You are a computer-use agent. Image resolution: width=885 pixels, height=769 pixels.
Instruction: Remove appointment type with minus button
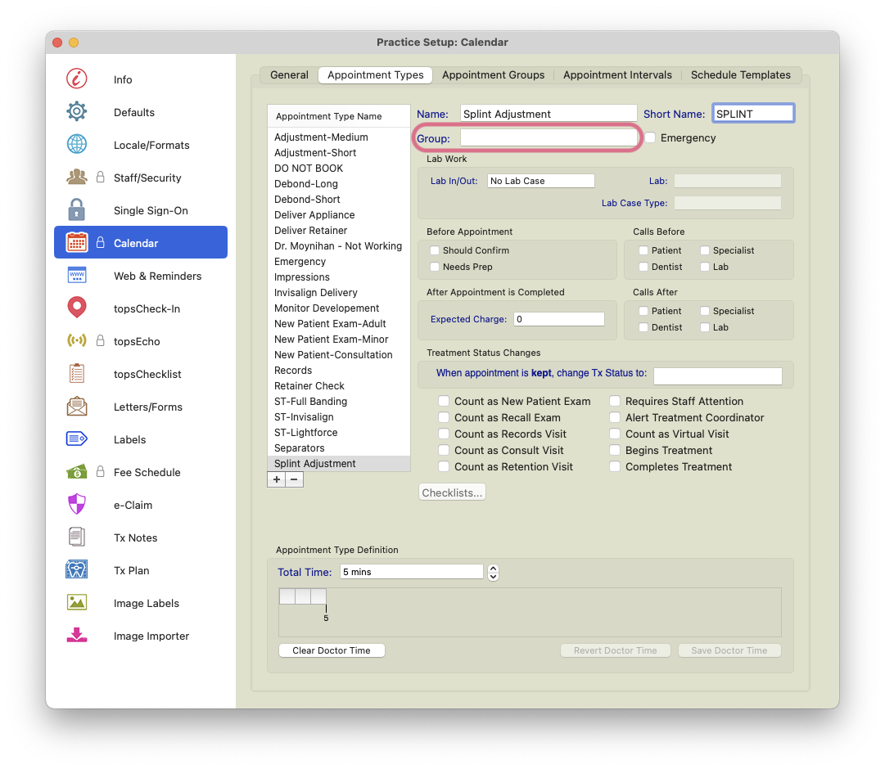pos(294,479)
